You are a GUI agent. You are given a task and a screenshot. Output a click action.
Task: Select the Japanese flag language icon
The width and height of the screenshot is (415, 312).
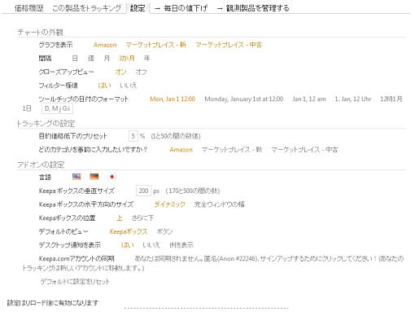[111, 177]
